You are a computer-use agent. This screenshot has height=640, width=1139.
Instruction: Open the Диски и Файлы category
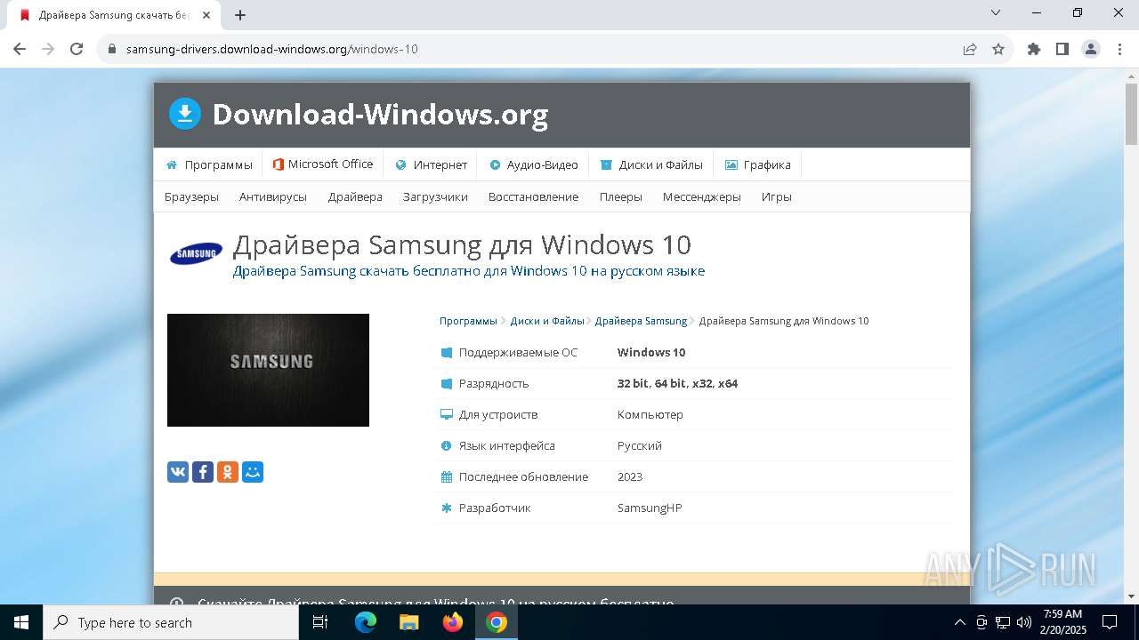tap(651, 164)
